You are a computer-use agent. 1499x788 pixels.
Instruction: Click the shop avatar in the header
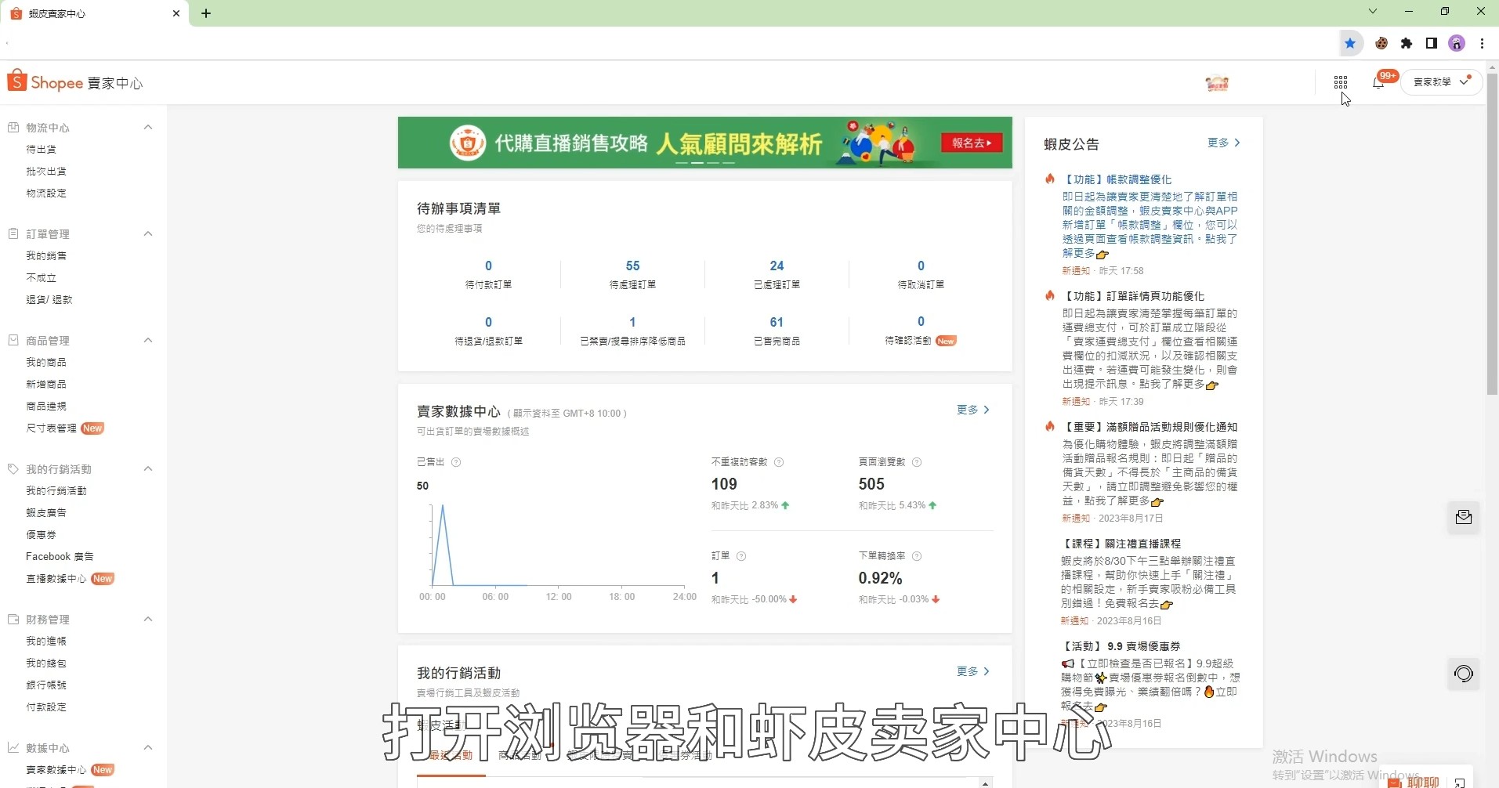point(1217,83)
